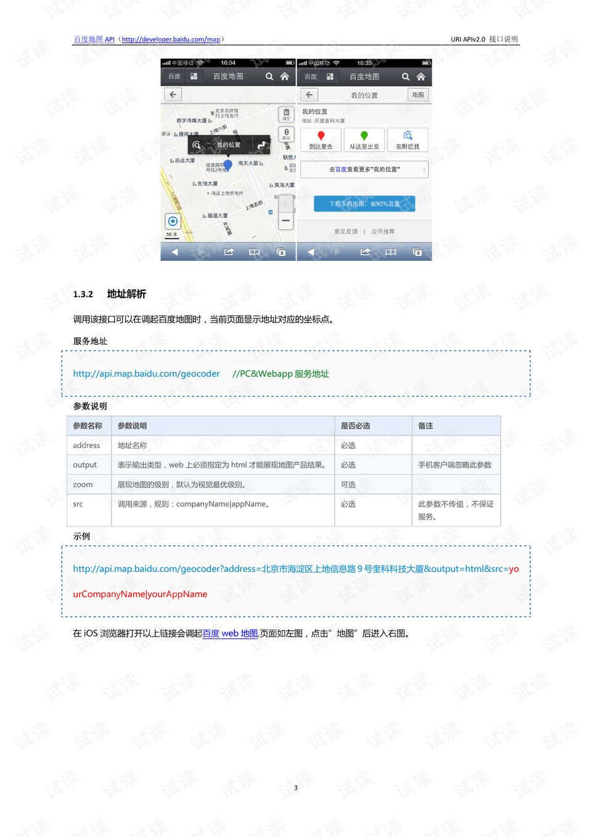Open the developer.baidu.com/map header link
This screenshot has width=592, height=837.
coord(171,39)
